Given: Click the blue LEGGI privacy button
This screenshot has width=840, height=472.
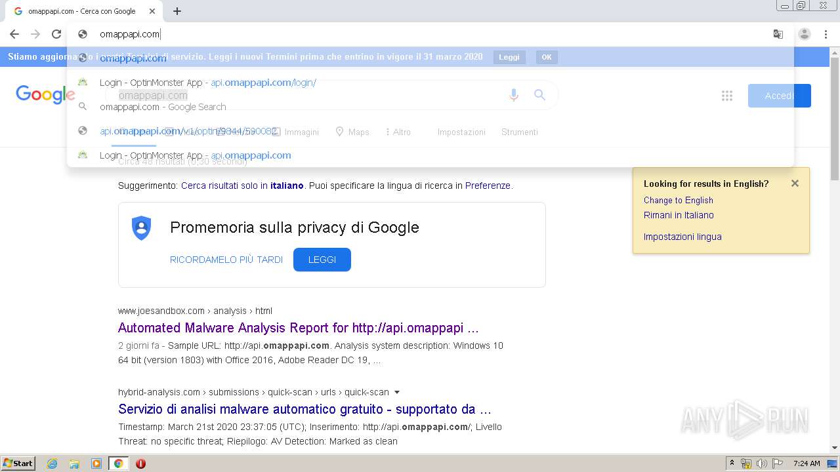Looking at the screenshot, I should pos(322,260).
